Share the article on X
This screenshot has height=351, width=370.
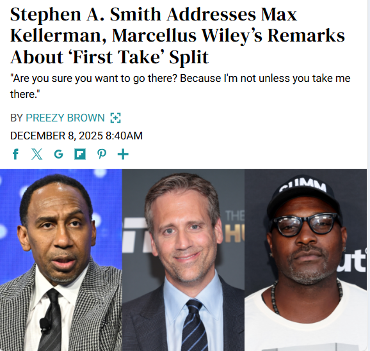[x=37, y=154]
